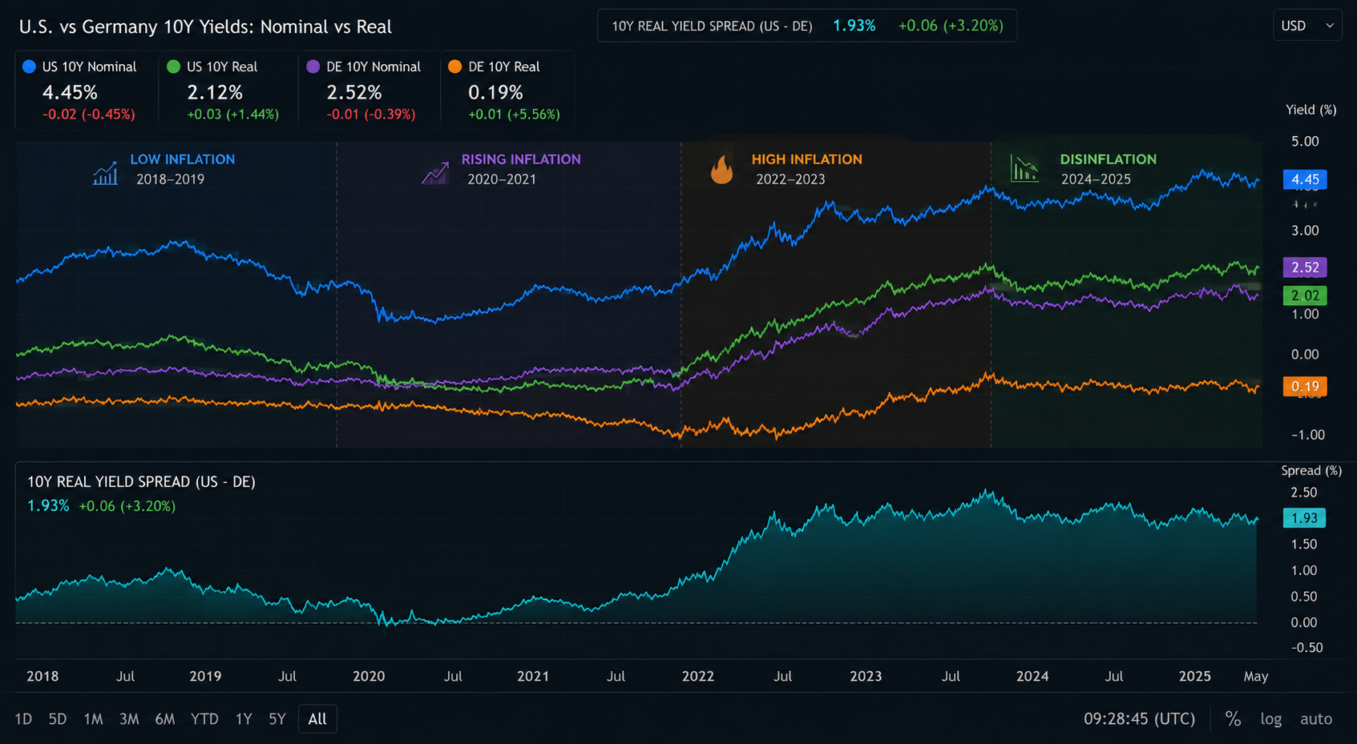Click the US 10Y Nominal value 4.45%
1357x744 pixels.
coord(70,92)
